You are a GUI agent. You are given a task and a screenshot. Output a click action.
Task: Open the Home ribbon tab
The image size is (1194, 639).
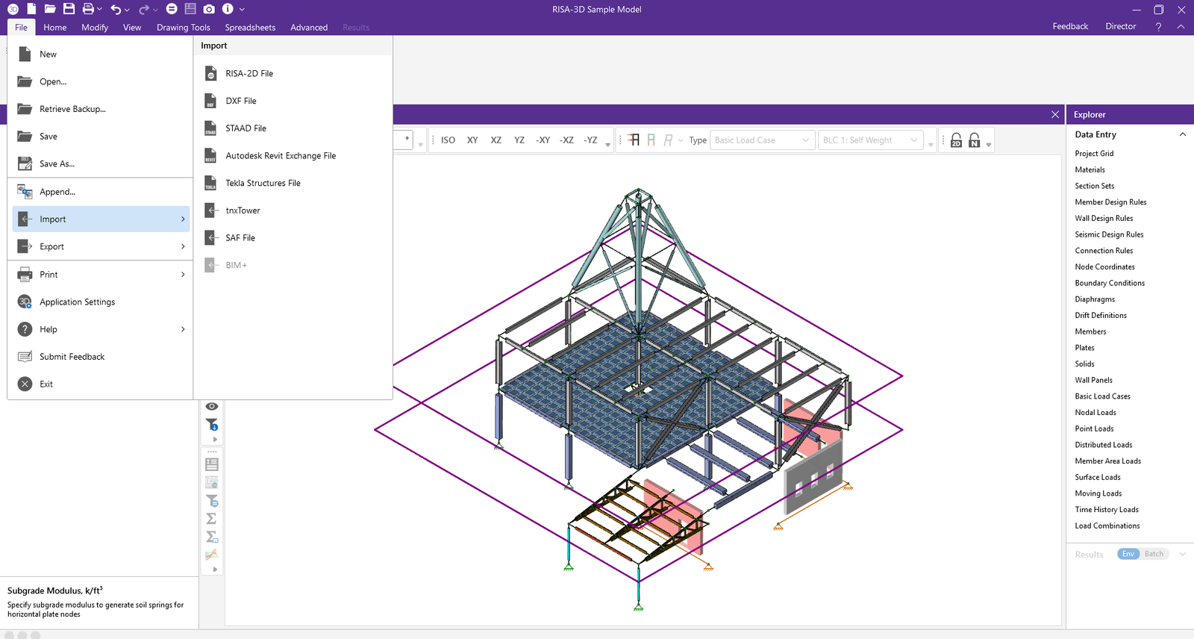[55, 28]
